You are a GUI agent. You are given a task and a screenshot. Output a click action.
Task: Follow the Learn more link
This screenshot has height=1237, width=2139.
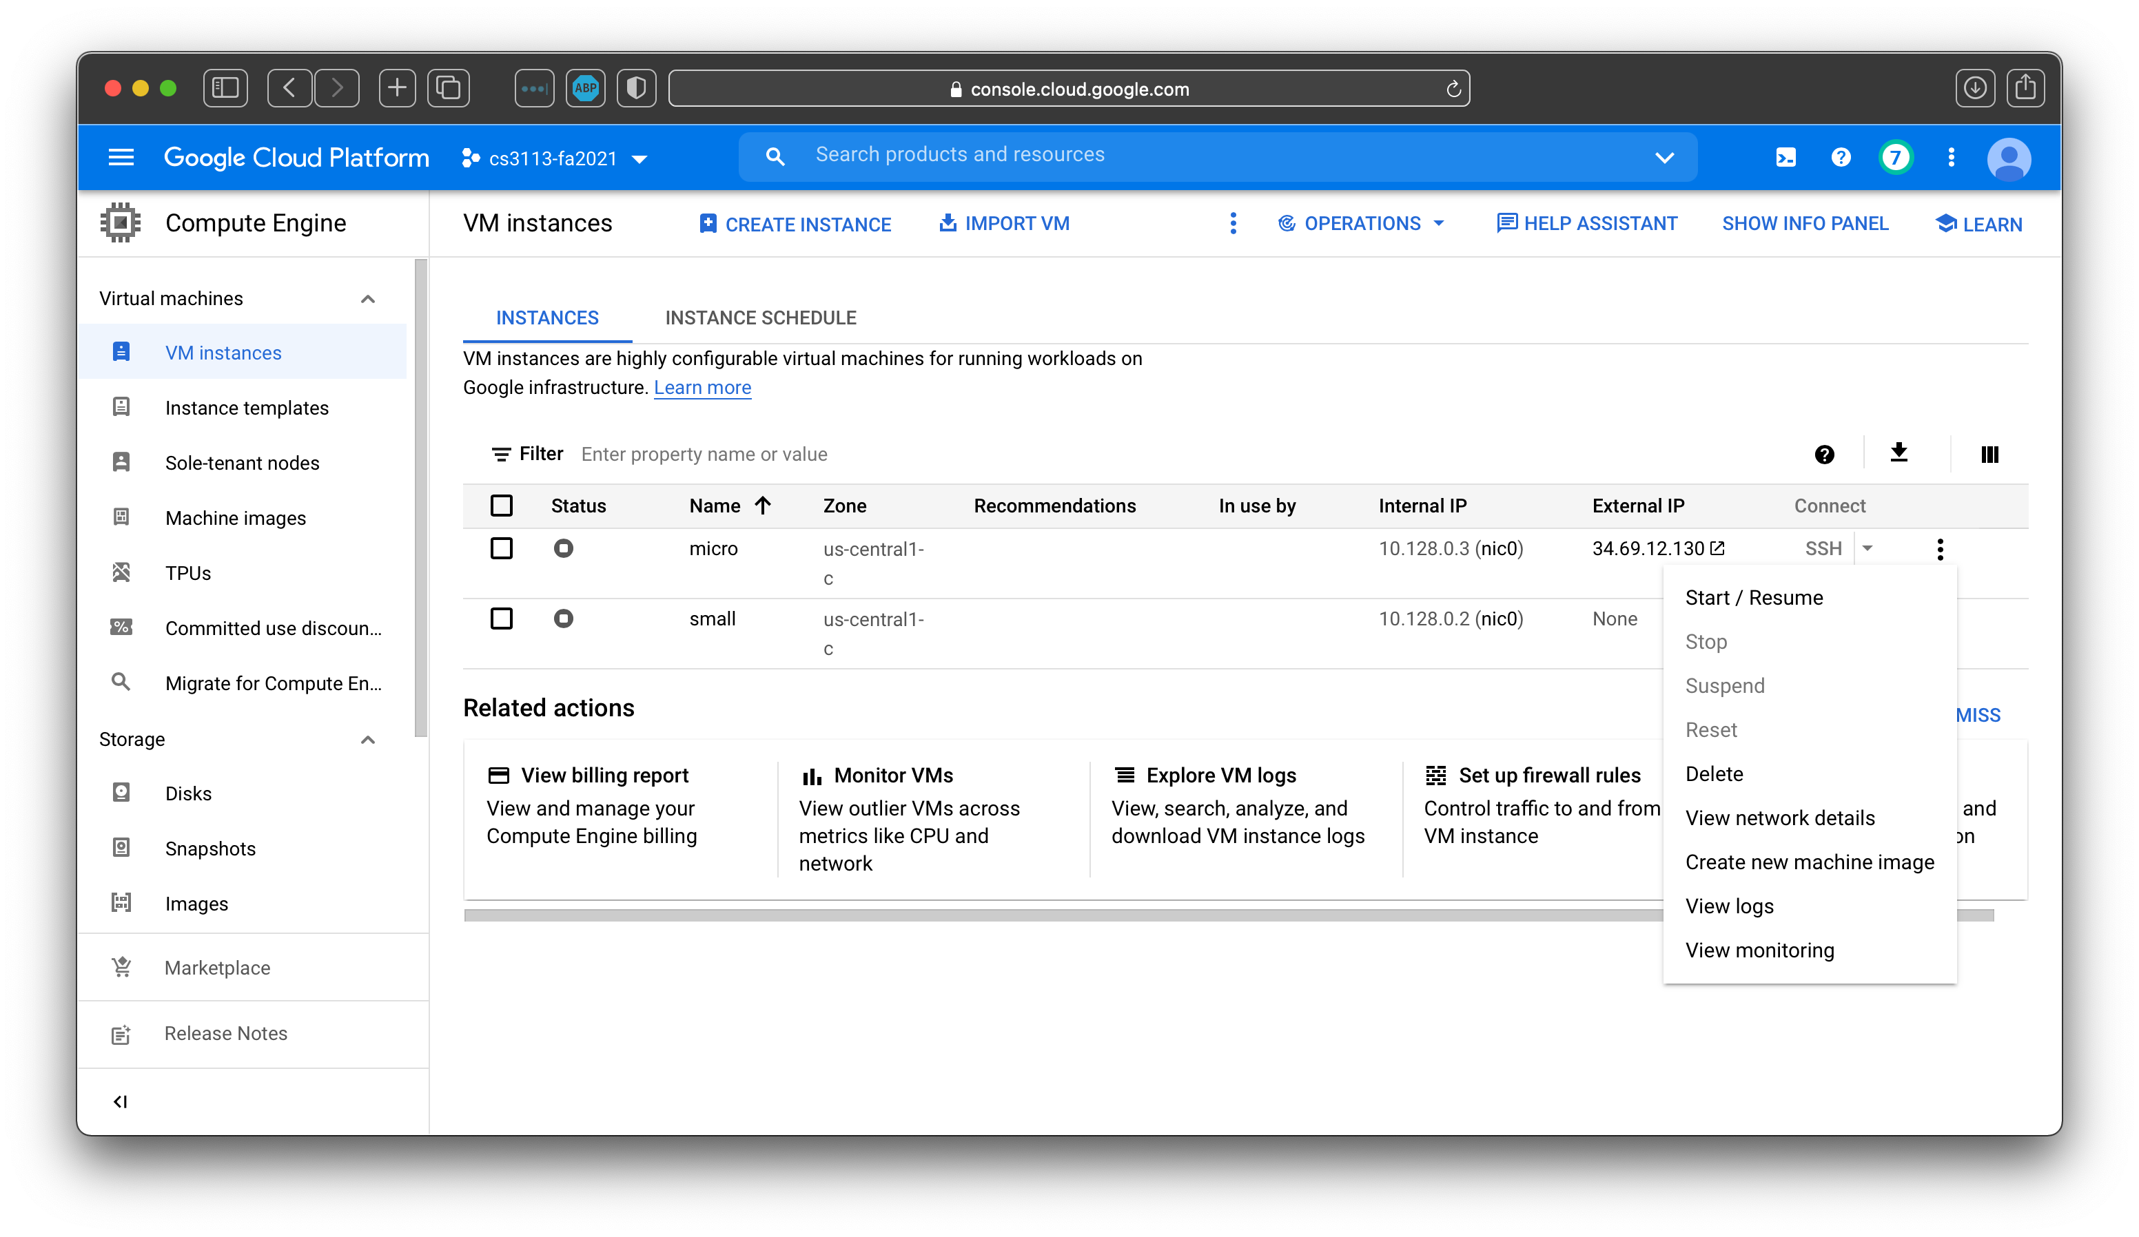(x=702, y=388)
